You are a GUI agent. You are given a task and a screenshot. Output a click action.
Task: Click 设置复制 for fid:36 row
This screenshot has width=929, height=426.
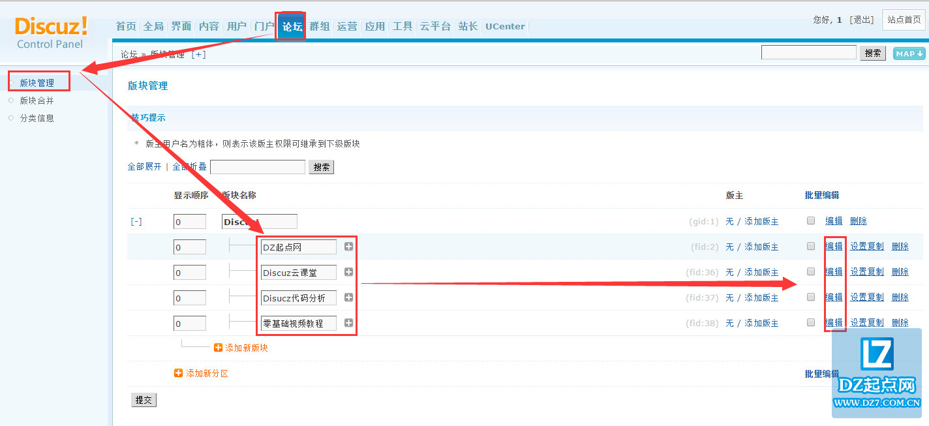[867, 272]
